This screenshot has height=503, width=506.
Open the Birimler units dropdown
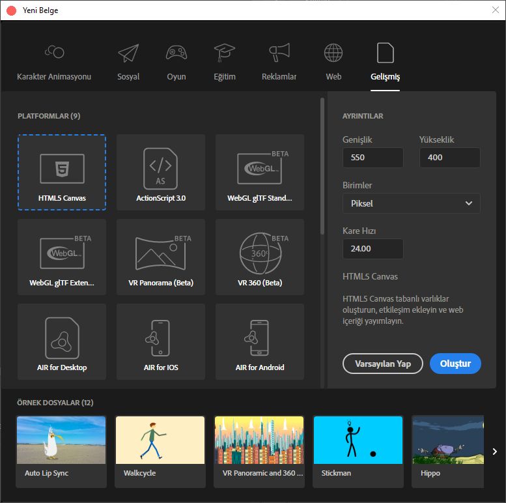(411, 203)
